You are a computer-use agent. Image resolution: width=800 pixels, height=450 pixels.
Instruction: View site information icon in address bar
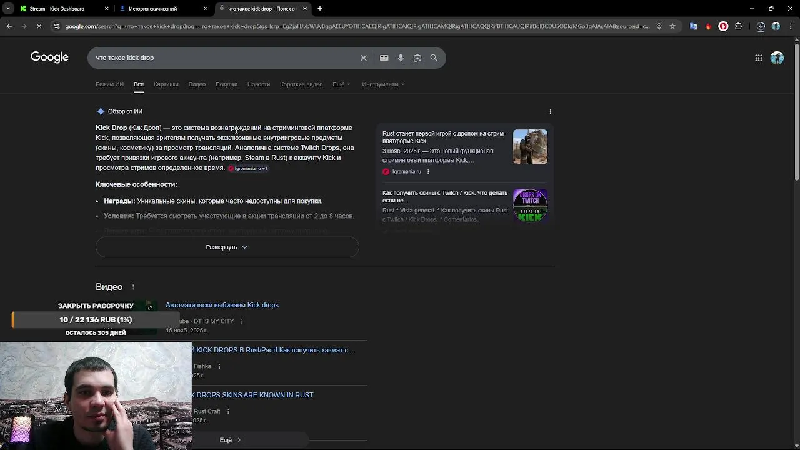[57, 26]
